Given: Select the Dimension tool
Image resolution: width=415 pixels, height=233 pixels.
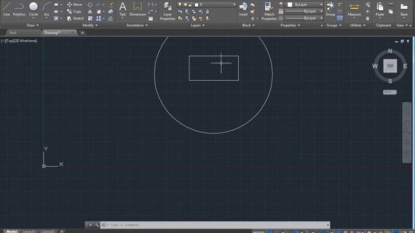Looking at the screenshot, I should click(x=137, y=8).
